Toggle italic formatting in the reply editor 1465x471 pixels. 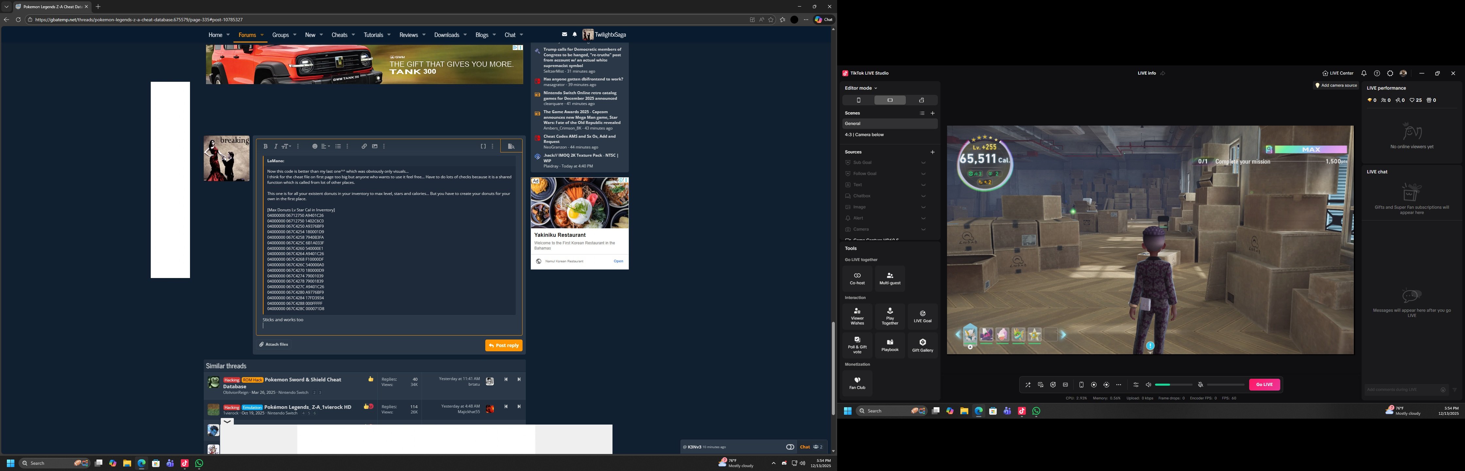click(x=276, y=146)
